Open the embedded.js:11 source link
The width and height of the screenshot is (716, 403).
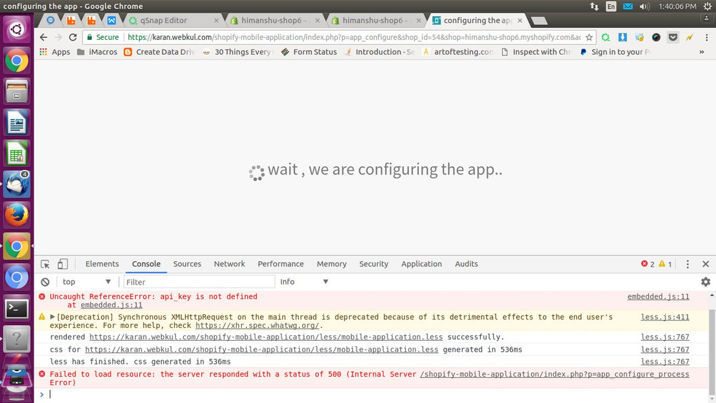(658, 297)
